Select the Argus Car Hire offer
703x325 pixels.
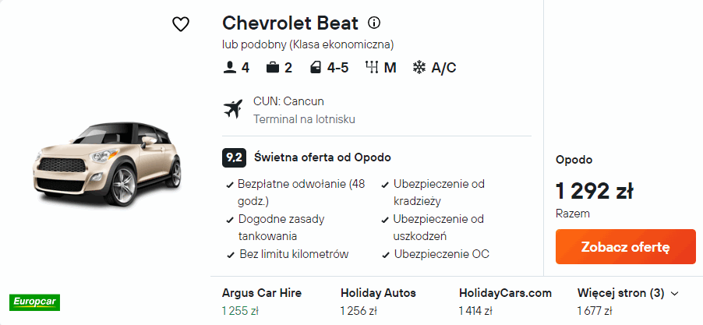coord(262,302)
